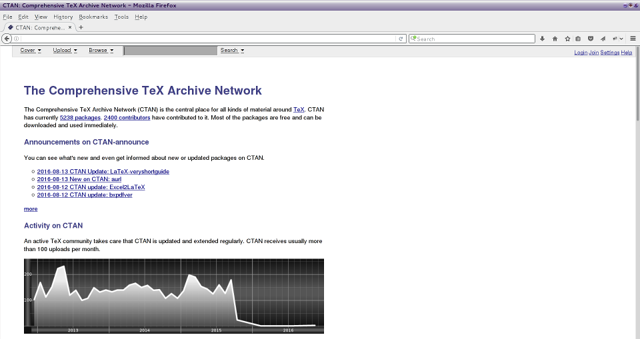Screen dimensions: 640x339
Task: Open the Bookmarks menu
Action: 93,17
